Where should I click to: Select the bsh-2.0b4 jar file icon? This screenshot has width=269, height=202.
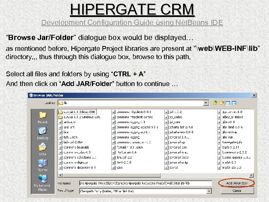(61, 137)
